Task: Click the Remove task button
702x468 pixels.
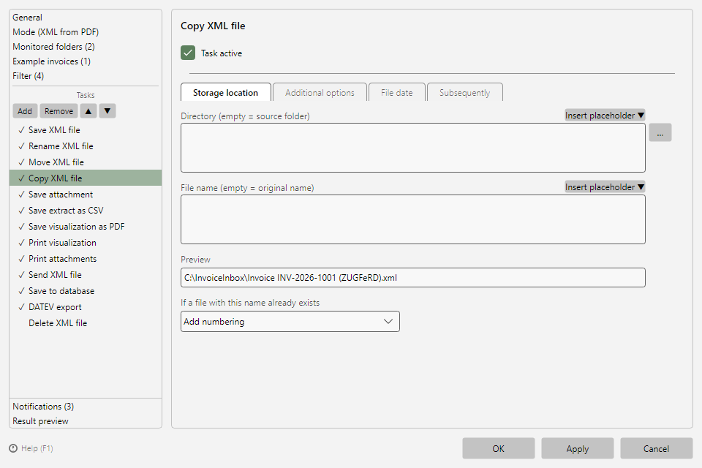Action: pos(58,111)
